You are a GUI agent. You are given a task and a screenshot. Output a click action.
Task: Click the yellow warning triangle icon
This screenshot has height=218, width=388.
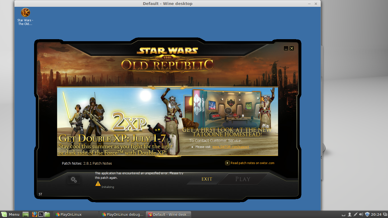coord(98,184)
